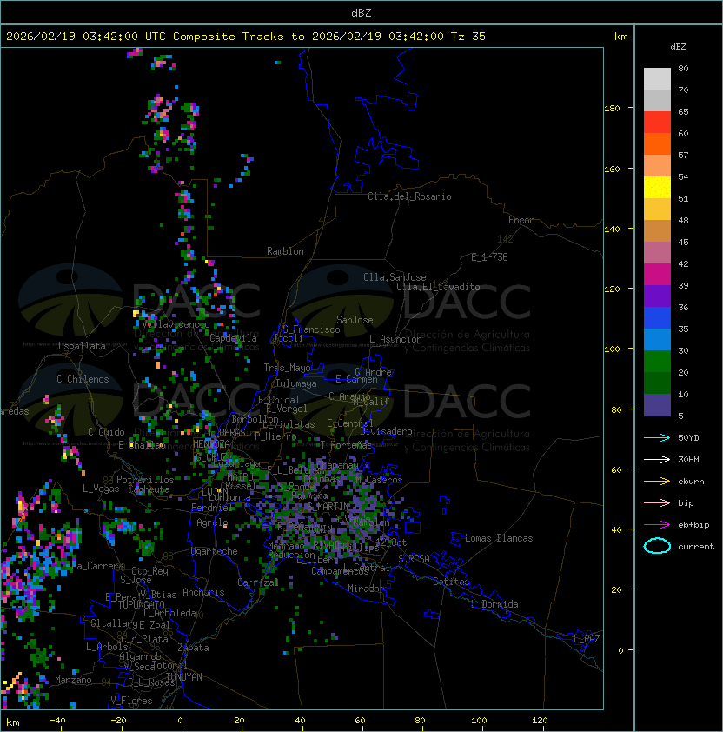Click the 'L_Asuncion' place label
Image resolution: width=723 pixels, height=732 pixels.
pos(395,339)
